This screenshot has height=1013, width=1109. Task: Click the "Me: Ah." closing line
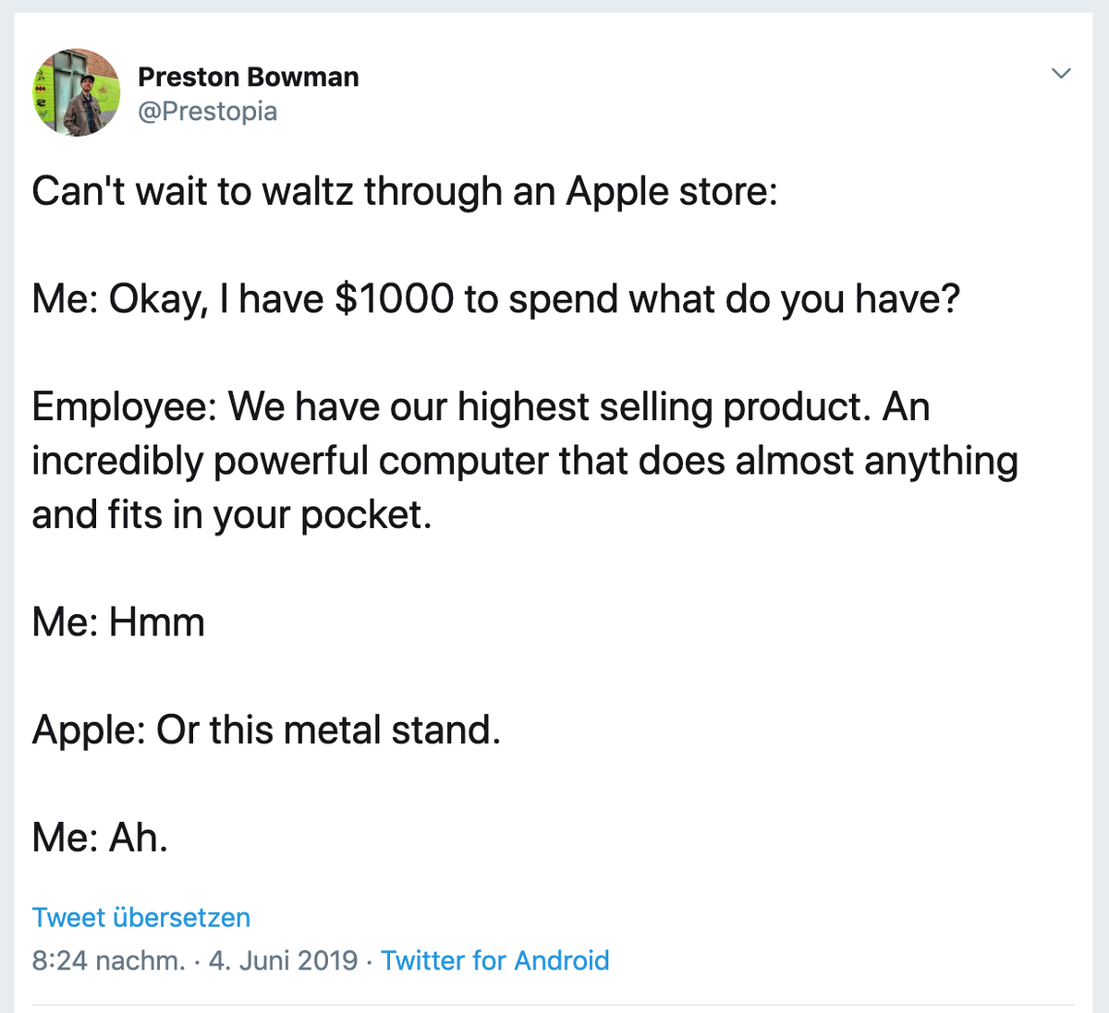[100, 838]
